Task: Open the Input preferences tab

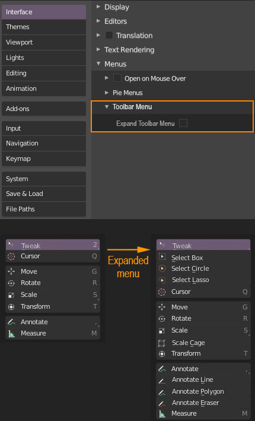Action: click(44, 128)
